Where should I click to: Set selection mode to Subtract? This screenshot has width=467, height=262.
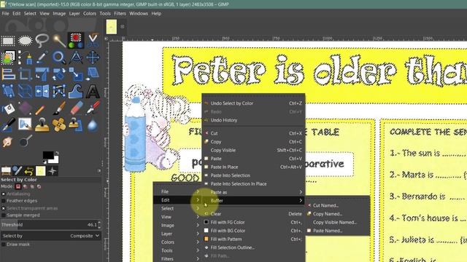(x=32, y=186)
